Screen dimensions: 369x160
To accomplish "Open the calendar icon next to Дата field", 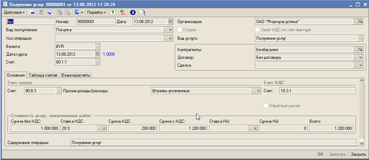I will click(x=170, y=22).
